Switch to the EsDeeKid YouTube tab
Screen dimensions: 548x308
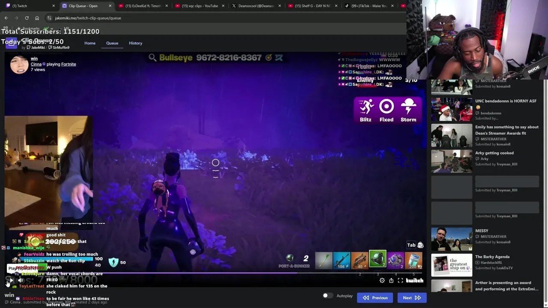pos(143,6)
